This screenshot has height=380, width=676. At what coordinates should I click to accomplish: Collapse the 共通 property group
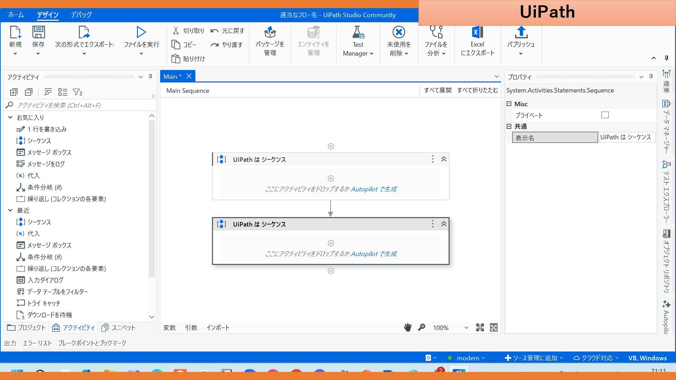[509, 126]
